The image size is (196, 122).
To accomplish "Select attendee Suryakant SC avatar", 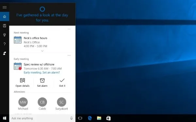I will (x=61, y=102).
